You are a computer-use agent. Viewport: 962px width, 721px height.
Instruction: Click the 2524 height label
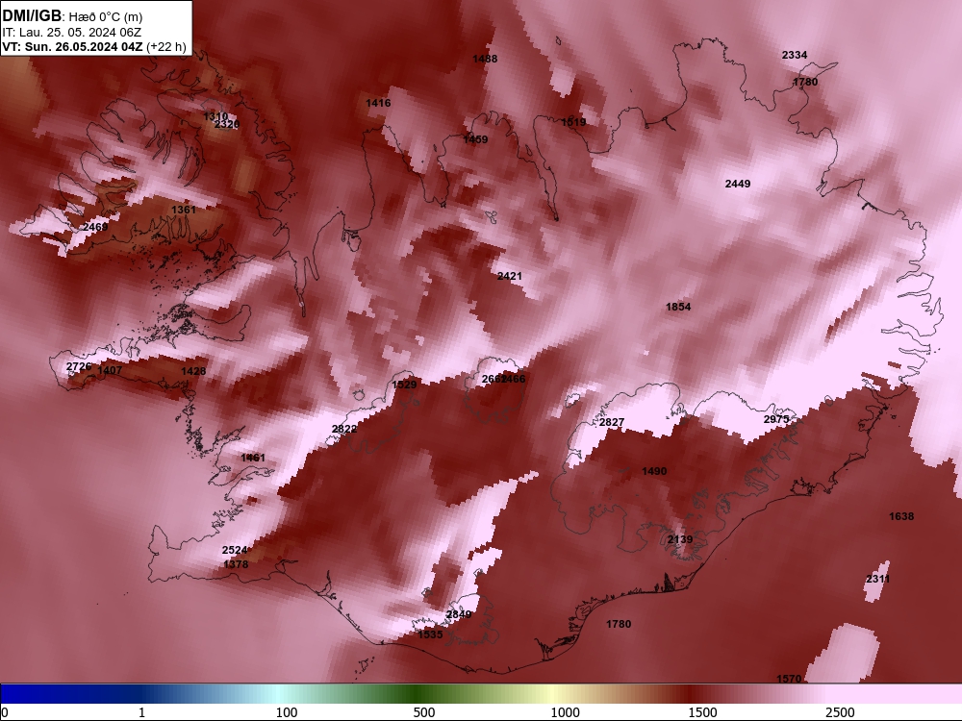pyautogui.click(x=235, y=551)
